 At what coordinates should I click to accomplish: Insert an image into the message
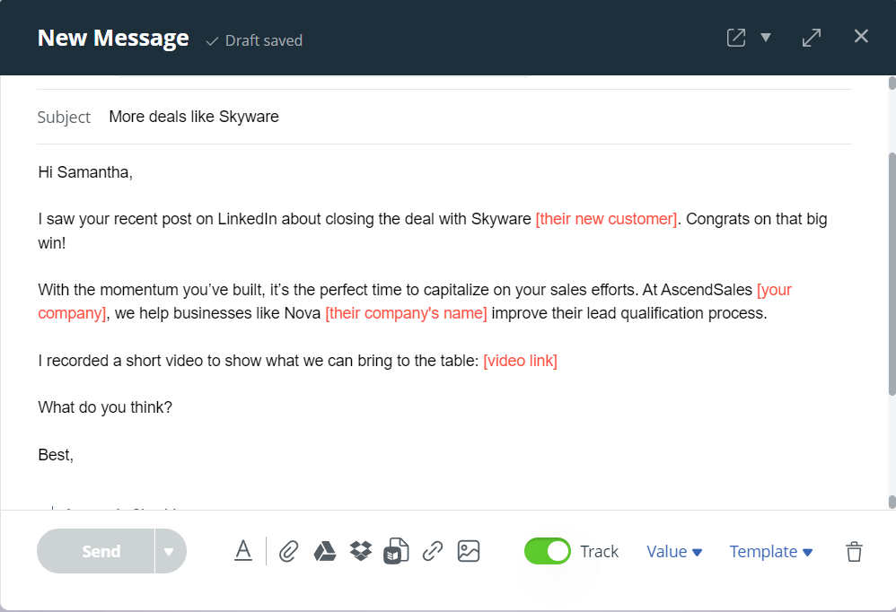pos(469,551)
